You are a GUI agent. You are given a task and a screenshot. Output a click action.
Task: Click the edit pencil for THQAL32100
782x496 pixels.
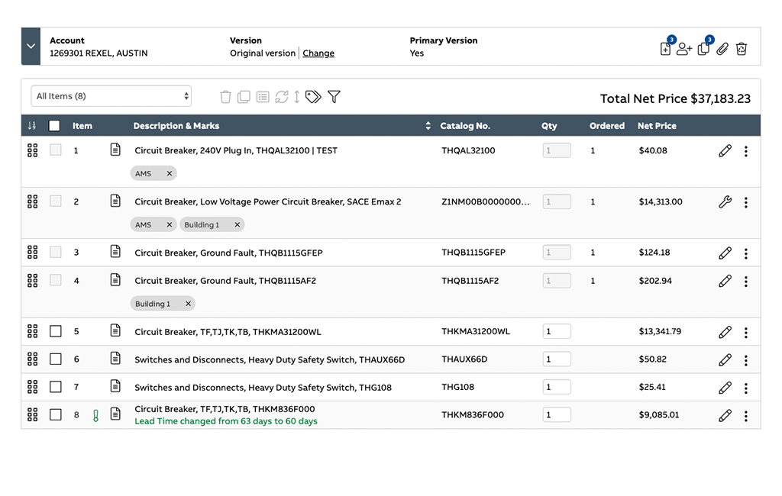(725, 150)
